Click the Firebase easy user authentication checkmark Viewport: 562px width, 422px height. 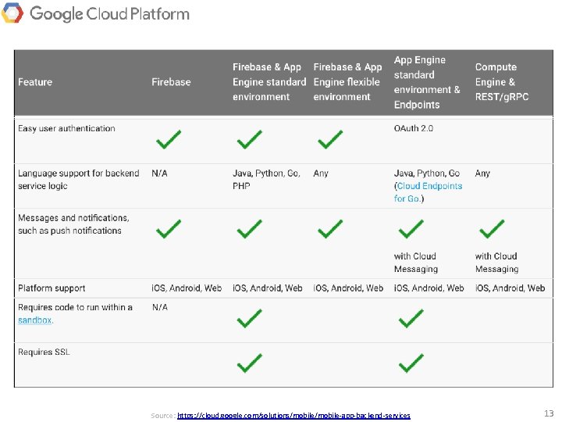[169, 141]
